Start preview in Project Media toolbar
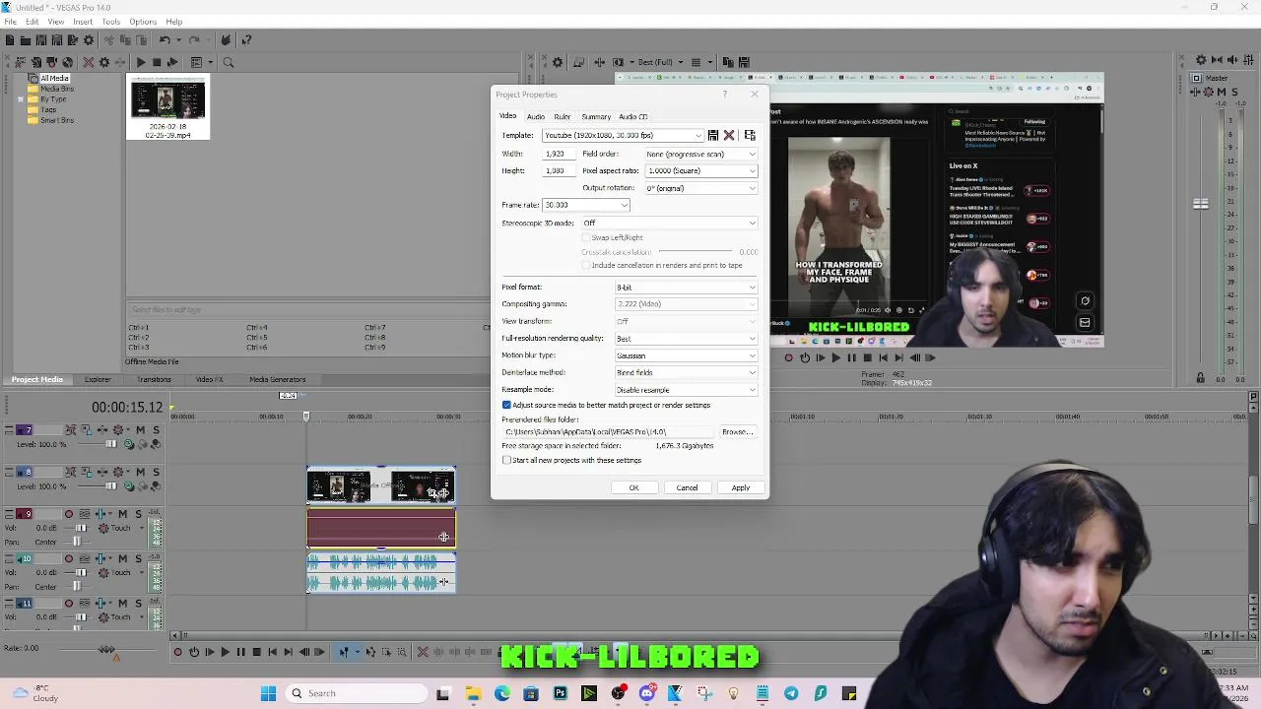Screen dimensions: 1261x709 click(x=141, y=62)
